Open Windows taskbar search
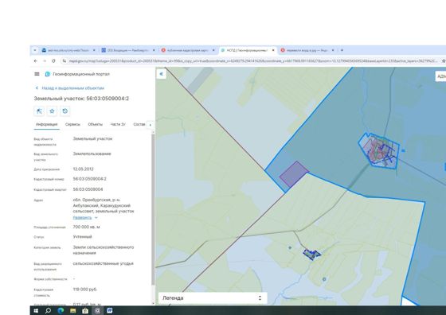The width and height of the screenshot is (446, 315). [x=48, y=311]
